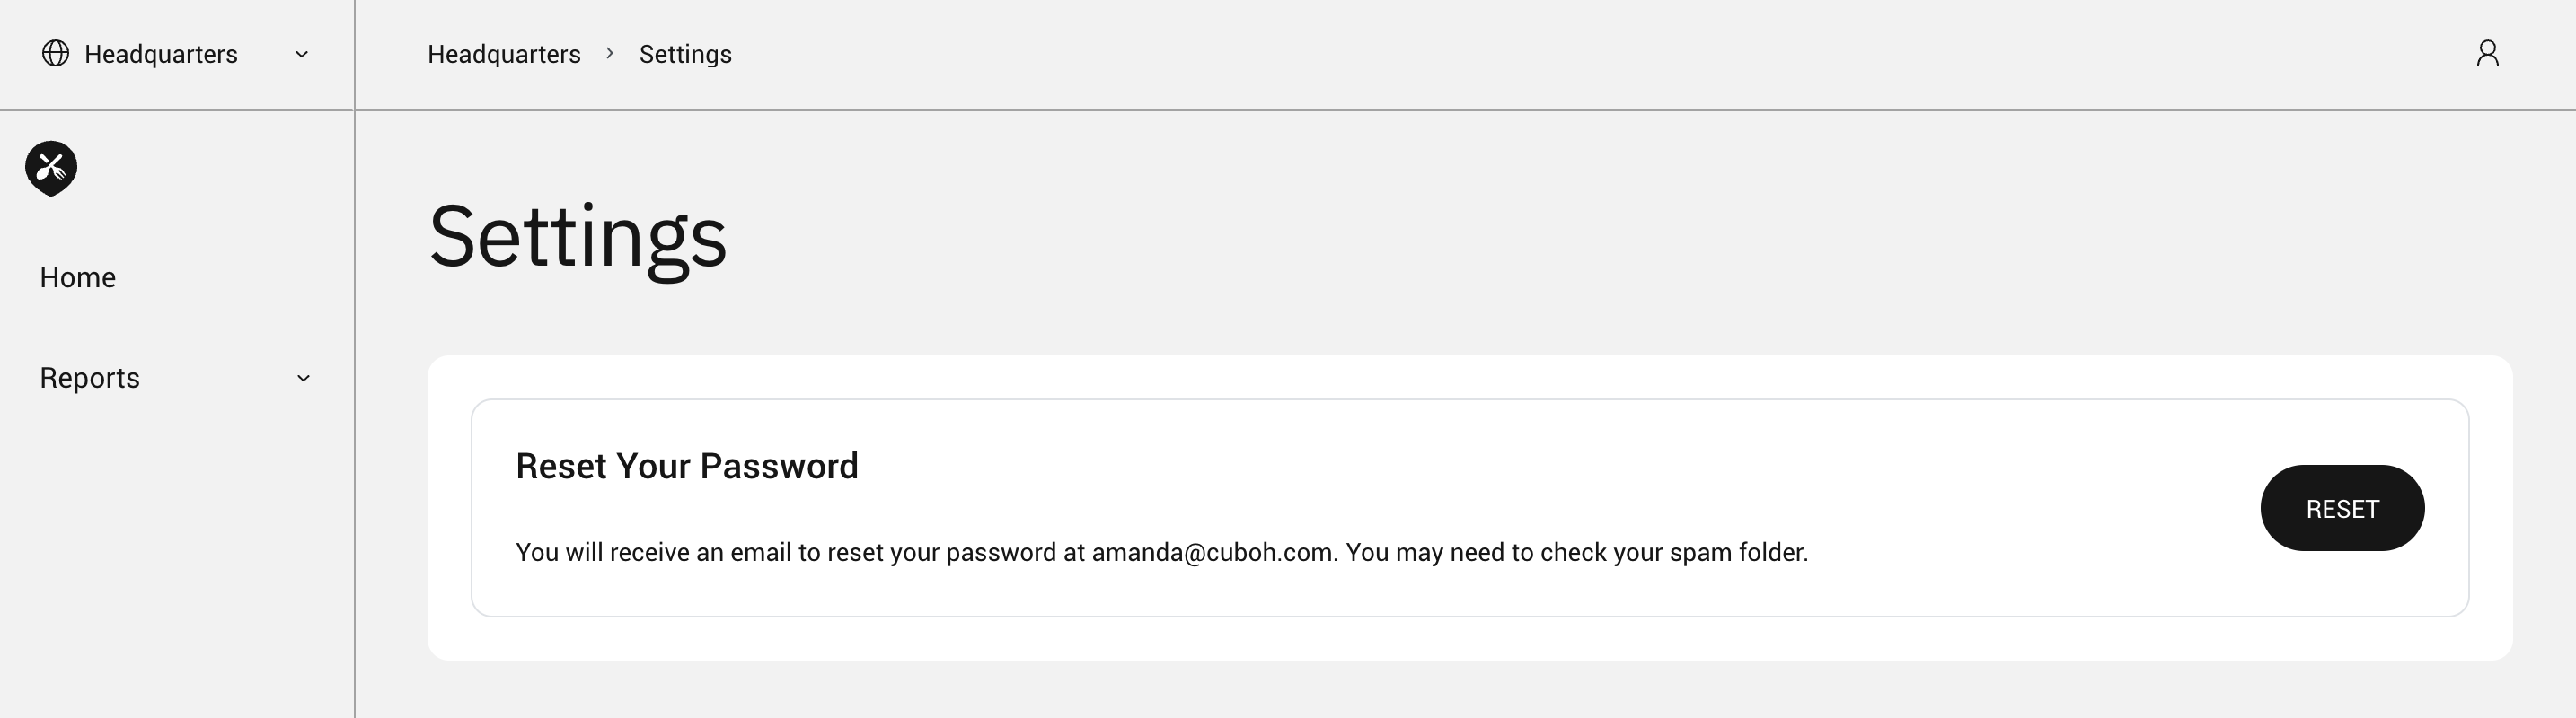Click the empty top bar area before profile icon

(1600, 54)
